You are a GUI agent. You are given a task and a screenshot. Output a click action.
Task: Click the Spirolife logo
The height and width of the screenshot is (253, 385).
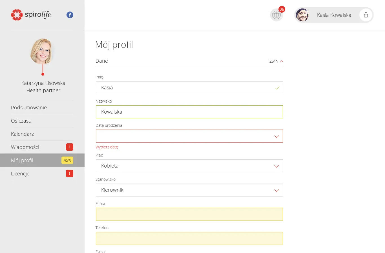(31, 15)
